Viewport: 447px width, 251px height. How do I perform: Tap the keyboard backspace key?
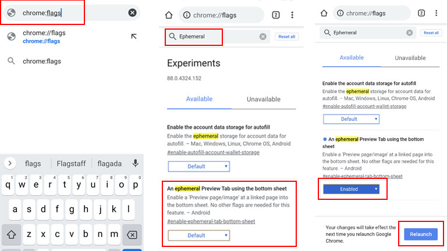(x=132, y=235)
